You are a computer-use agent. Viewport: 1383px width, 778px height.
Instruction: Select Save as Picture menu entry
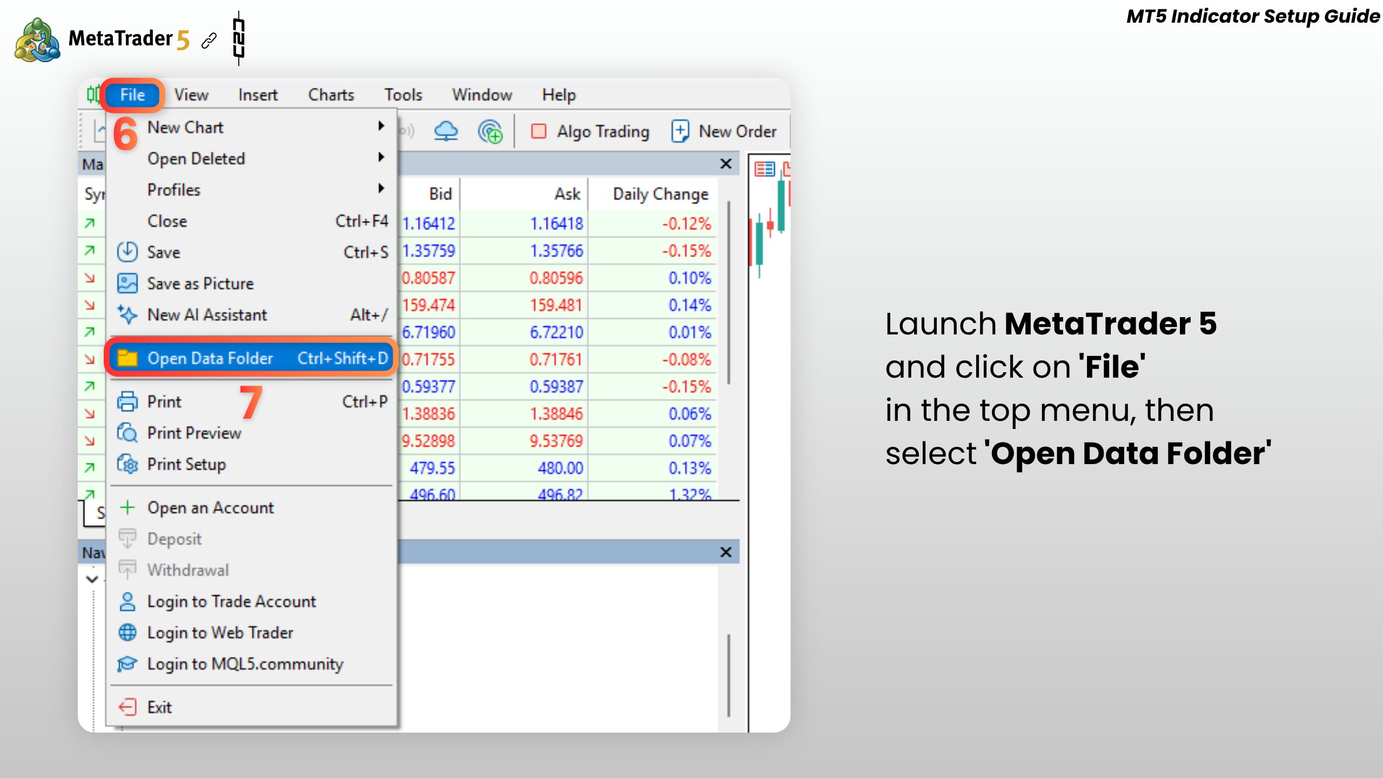pos(252,284)
